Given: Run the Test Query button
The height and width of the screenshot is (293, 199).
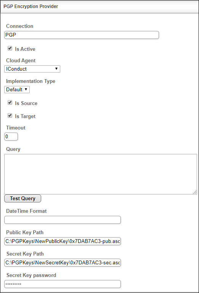Looking at the screenshot, I should coord(22,198).
